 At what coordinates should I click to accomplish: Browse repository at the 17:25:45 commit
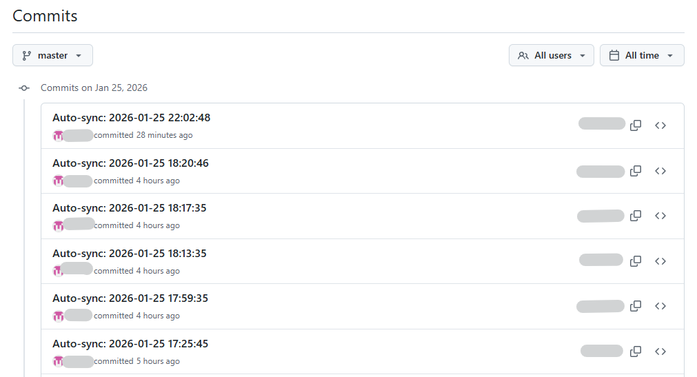pyautogui.click(x=660, y=351)
